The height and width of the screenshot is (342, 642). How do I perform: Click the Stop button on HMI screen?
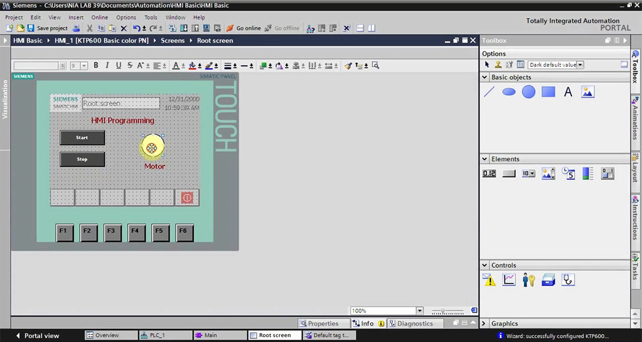82,159
